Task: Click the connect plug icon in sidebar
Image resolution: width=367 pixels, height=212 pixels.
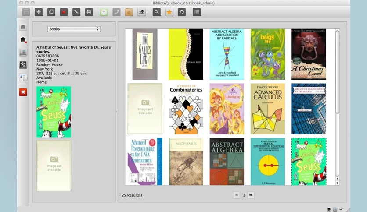Action: tap(23, 27)
